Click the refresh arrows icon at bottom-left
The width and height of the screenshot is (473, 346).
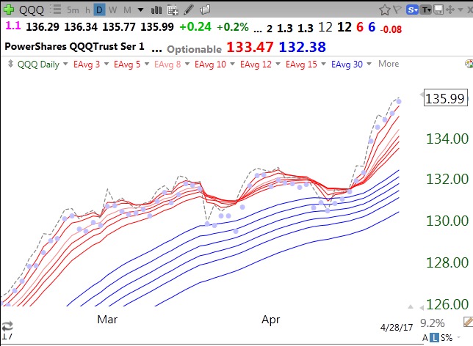coord(7,325)
